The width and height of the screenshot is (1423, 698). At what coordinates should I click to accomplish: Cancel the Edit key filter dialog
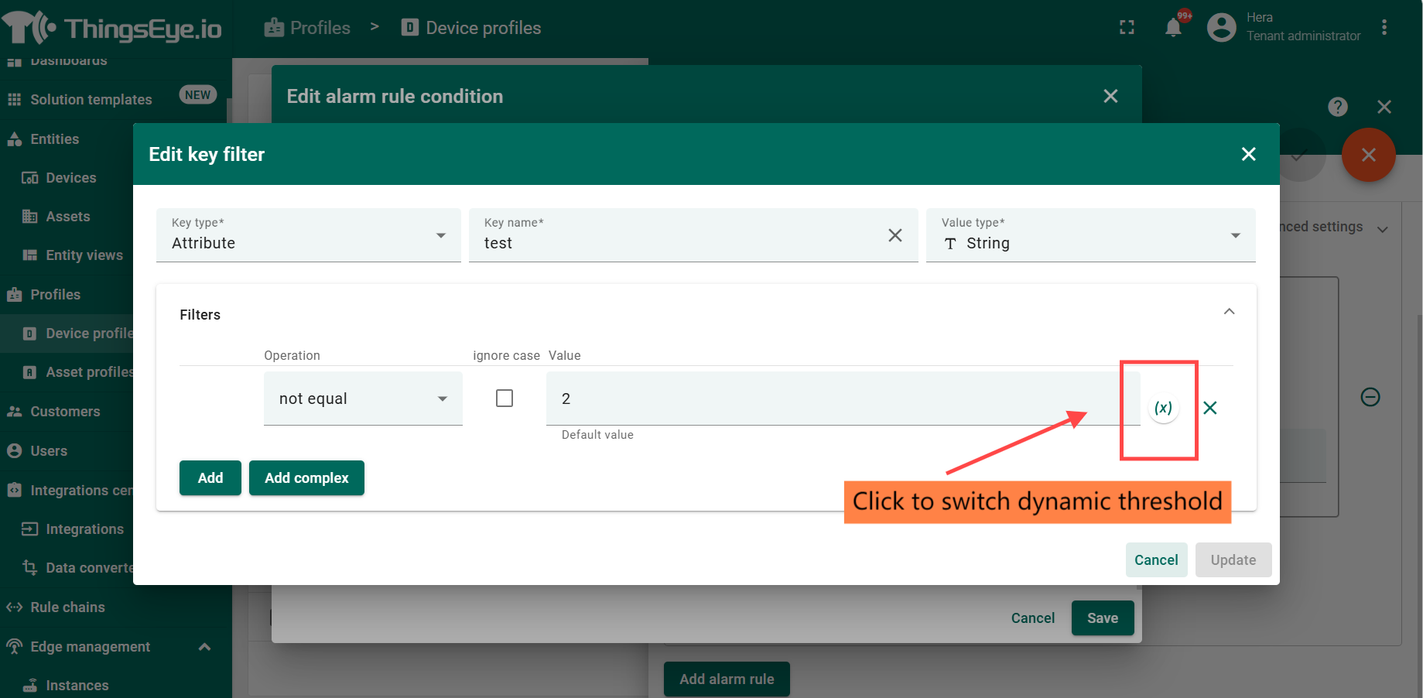[x=1155, y=560]
